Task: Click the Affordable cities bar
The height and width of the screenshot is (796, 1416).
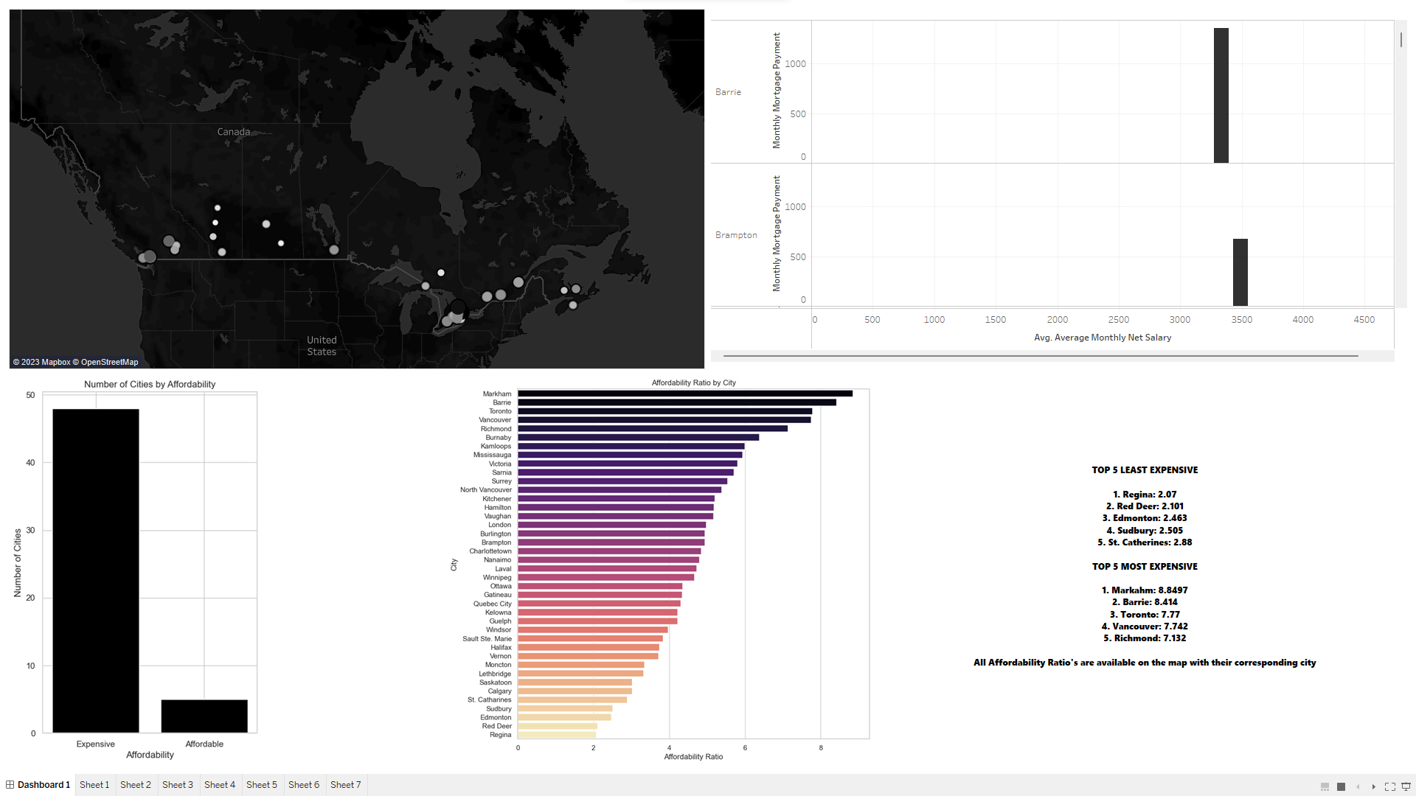Action: click(204, 716)
